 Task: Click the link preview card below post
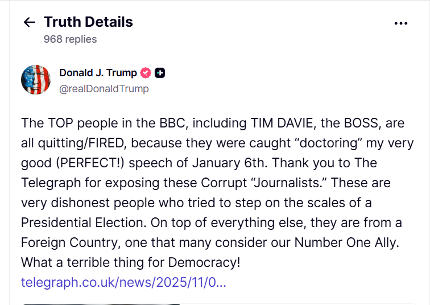(100, 304)
